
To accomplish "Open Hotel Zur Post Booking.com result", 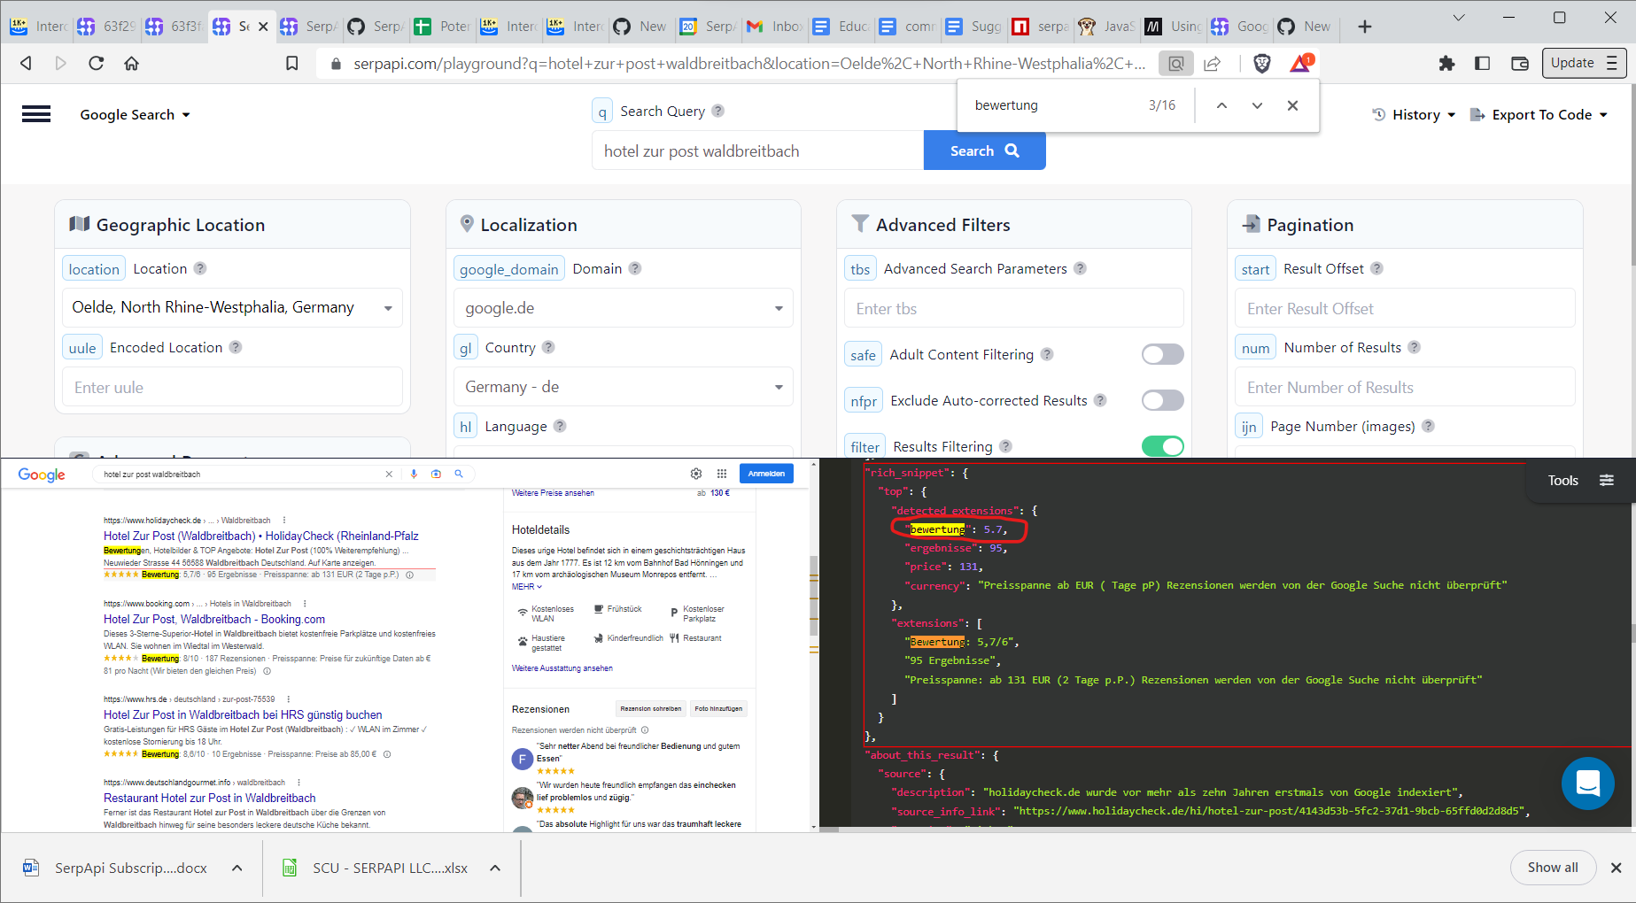I will click(x=214, y=619).
